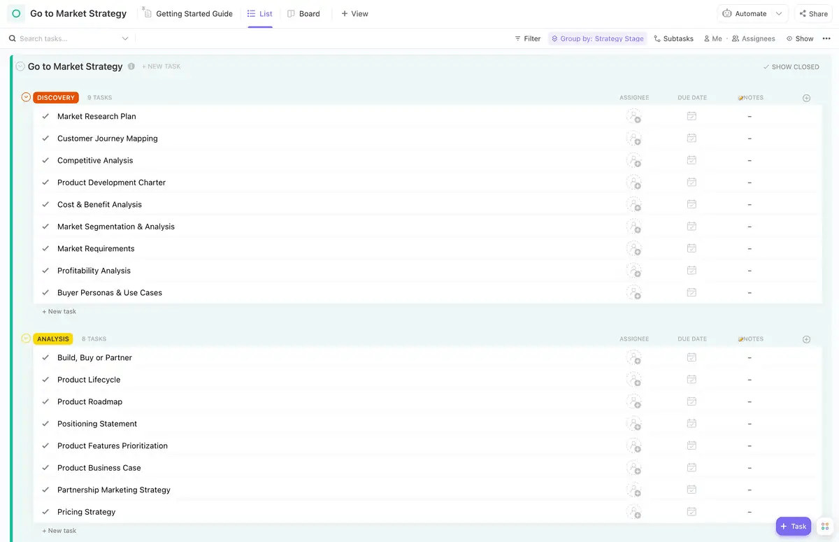The height and width of the screenshot is (542, 839).
Task: Click assignee icon for Cost & Benefit Analysis
Action: (634, 205)
